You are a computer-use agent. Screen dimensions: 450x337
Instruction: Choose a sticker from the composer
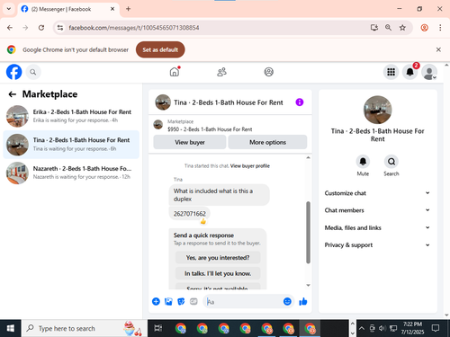point(181,301)
